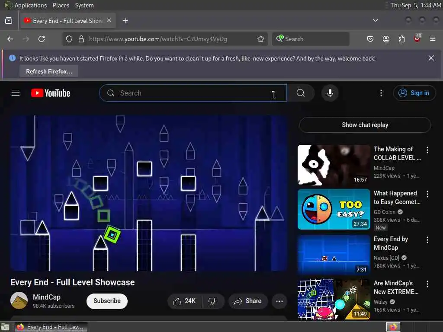Viewport: 443px width, 332px height.
Task: Open the System menu
Action: [84, 5]
